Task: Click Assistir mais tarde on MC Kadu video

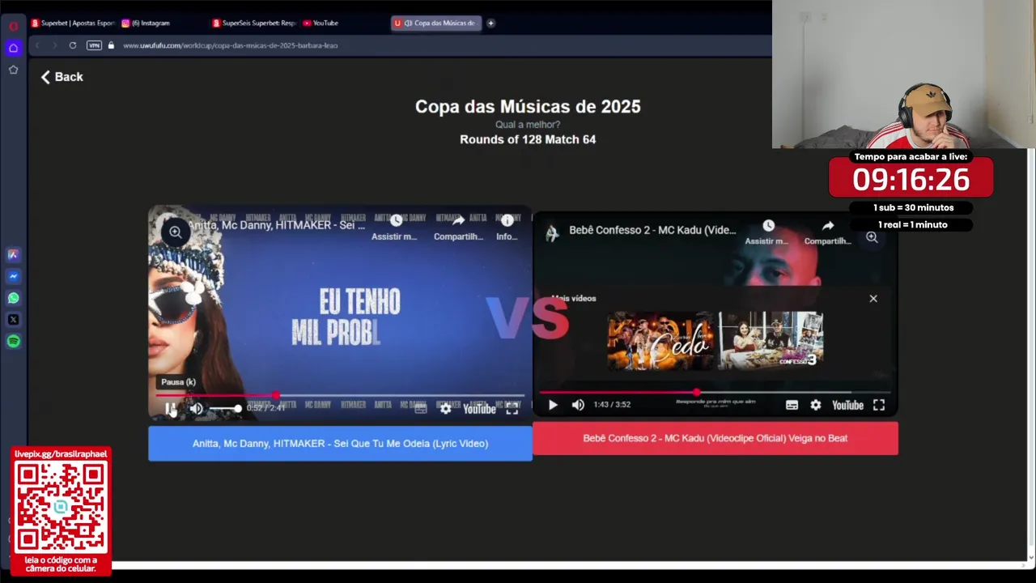Action: tap(766, 232)
